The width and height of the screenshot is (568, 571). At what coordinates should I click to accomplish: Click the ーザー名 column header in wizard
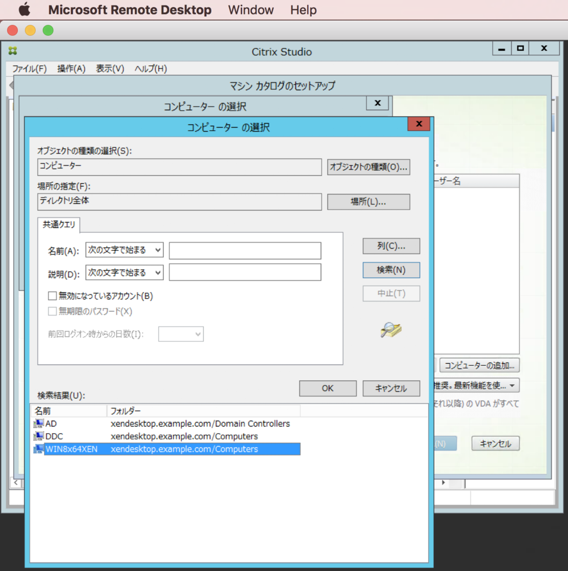pyautogui.click(x=477, y=181)
